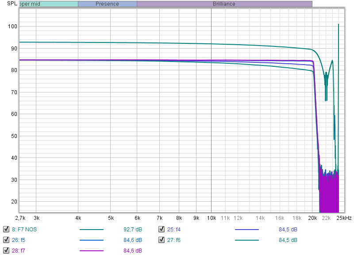
Task: Click the 25kHz frequency axis label
Action: (344, 218)
